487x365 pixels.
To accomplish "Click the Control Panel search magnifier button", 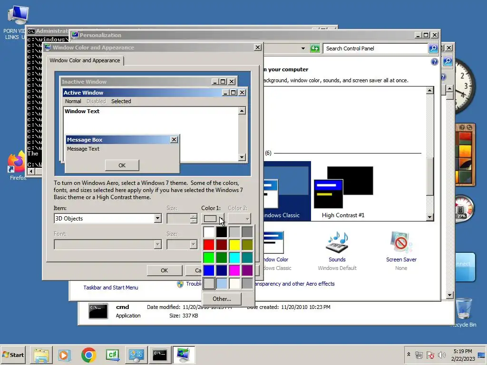I will point(433,48).
